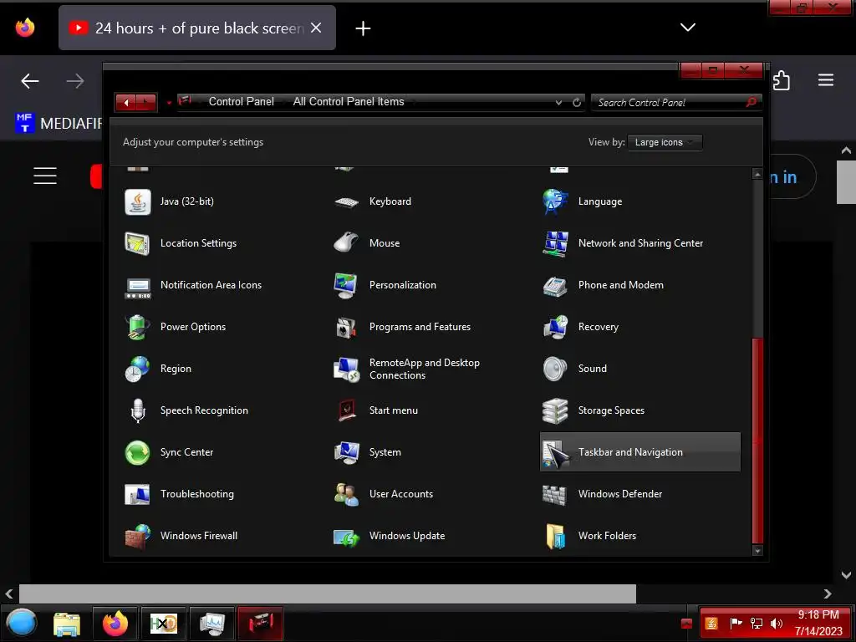
Task: Click the network tray icon
Action: tap(757, 624)
